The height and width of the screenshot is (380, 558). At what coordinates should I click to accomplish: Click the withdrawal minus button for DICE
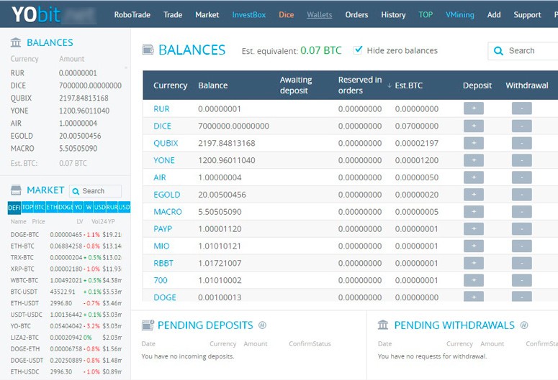click(x=522, y=126)
